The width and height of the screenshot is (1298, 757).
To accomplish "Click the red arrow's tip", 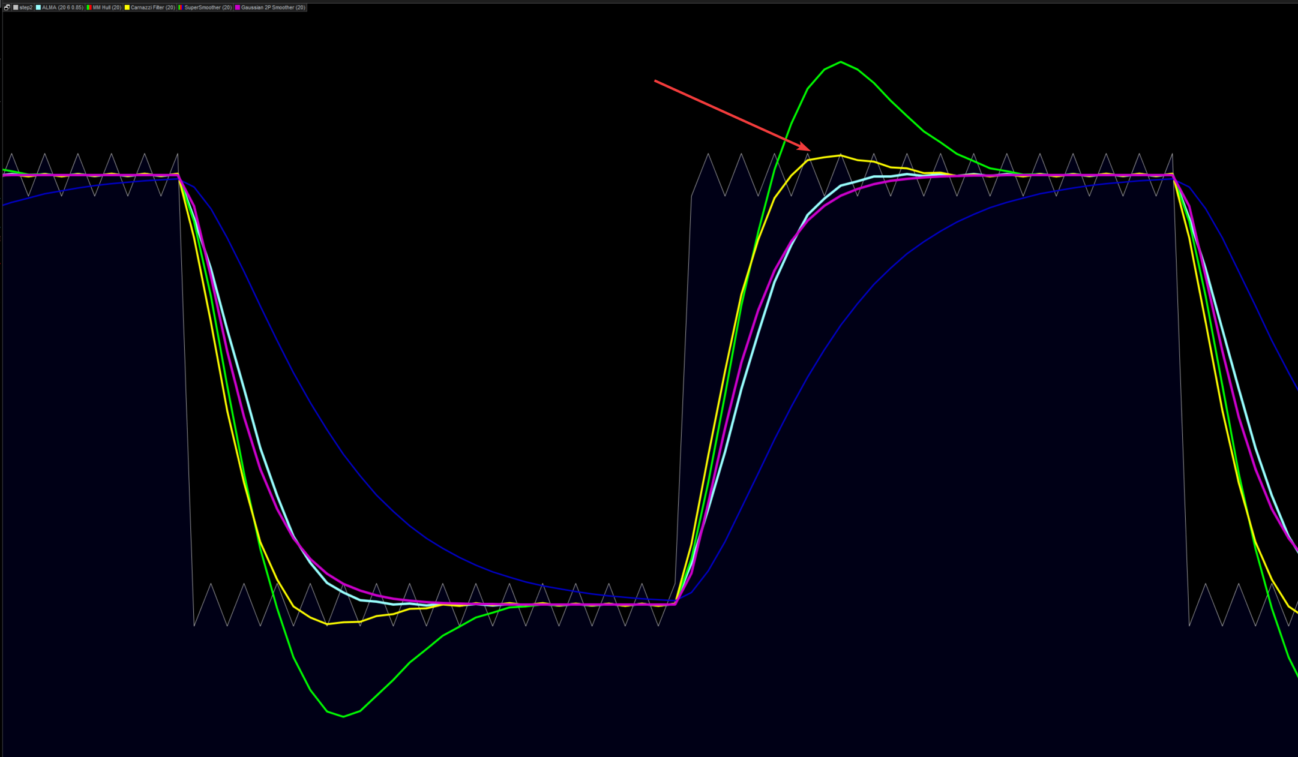I will (x=810, y=150).
